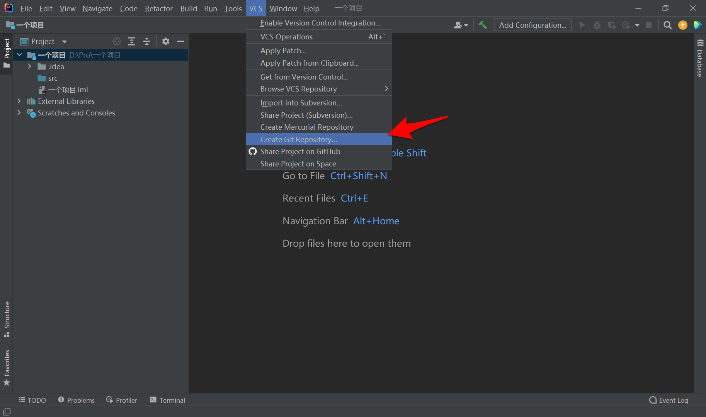Choose Apply Patch menu entry
Image resolution: width=706 pixels, height=417 pixels.
319,51
